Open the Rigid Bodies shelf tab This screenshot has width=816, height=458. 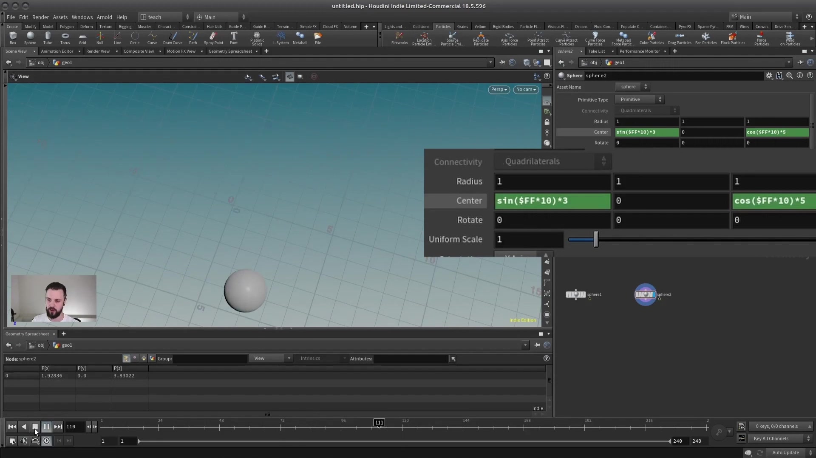(x=503, y=26)
